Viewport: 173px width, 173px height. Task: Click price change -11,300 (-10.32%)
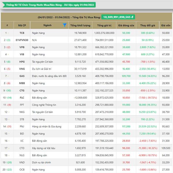tap(148, 148)
